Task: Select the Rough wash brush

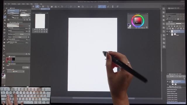Action: 13,18
